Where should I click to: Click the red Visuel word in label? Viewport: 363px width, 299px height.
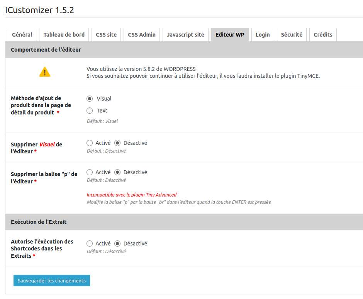tap(47, 144)
